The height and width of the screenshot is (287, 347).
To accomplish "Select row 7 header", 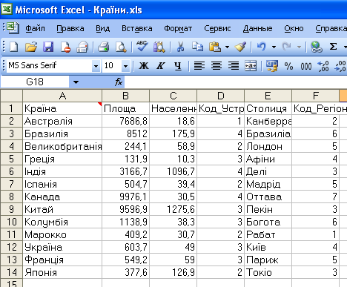I will pyautogui.click(x=11, y=184).
